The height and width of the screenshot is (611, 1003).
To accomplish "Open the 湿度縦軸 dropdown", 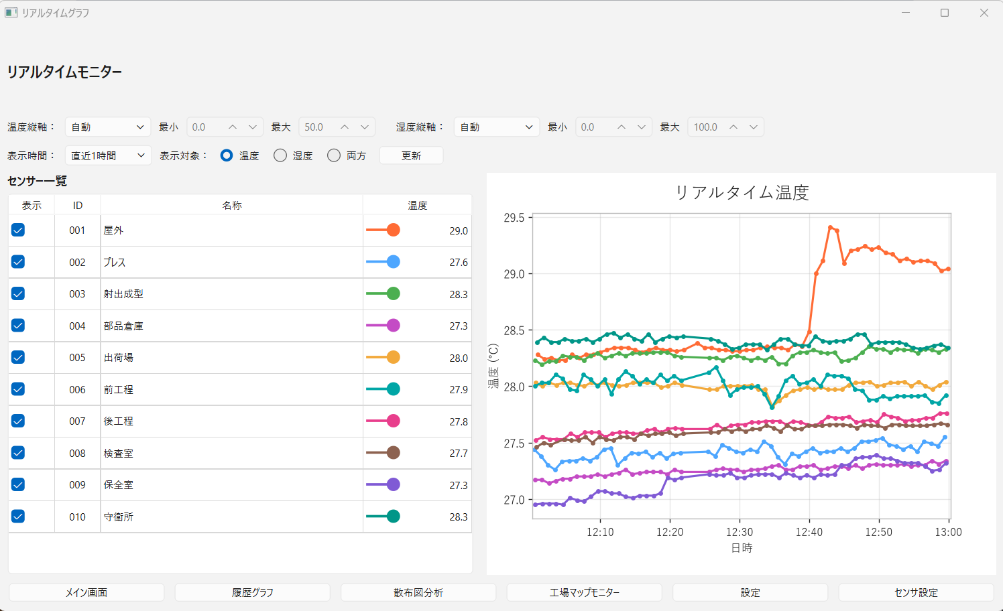I will (497, 127).
